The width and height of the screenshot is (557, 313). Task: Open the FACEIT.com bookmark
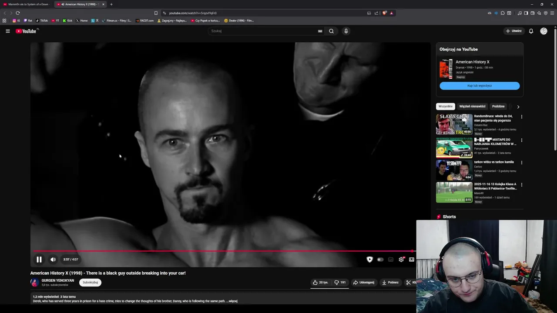point(145,20)
